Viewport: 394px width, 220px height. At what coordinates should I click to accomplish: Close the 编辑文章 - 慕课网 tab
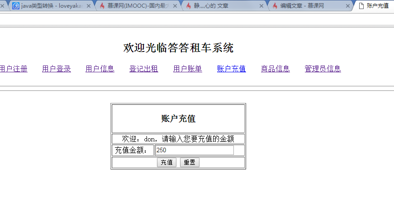(x=348, y=6)
